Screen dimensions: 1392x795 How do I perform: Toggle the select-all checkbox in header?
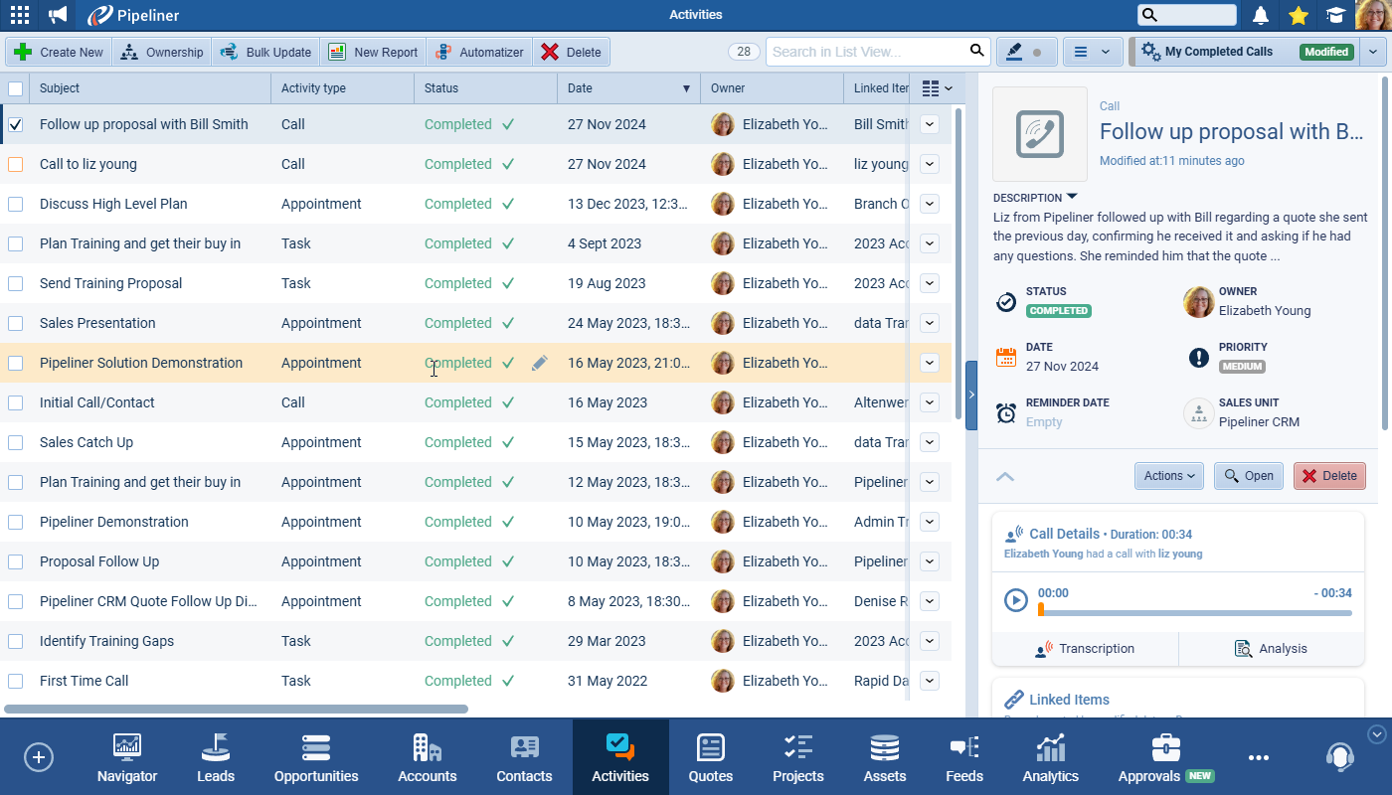(16, 88)
